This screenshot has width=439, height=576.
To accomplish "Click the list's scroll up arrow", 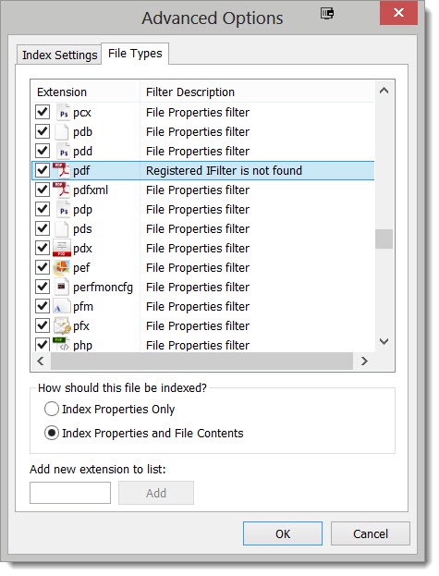I will tap(384, 91).
